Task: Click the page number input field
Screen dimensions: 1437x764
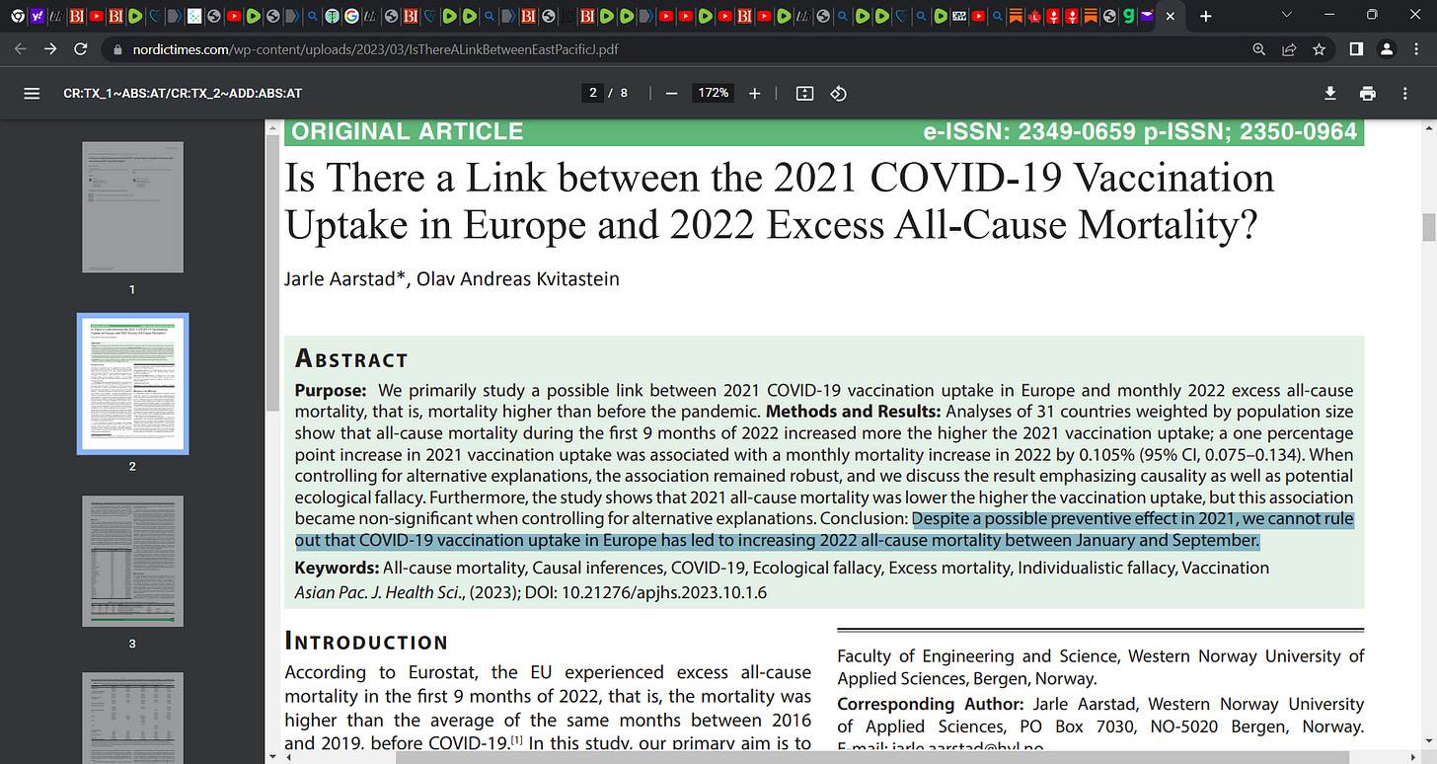Action: click(x=593, y=93)
